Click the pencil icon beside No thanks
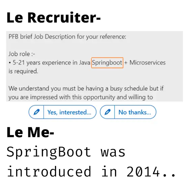 pos(108,112)
